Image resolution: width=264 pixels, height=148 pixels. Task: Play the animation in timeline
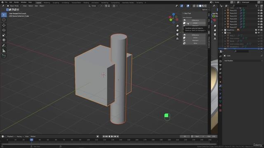click(x=112, y=136)
